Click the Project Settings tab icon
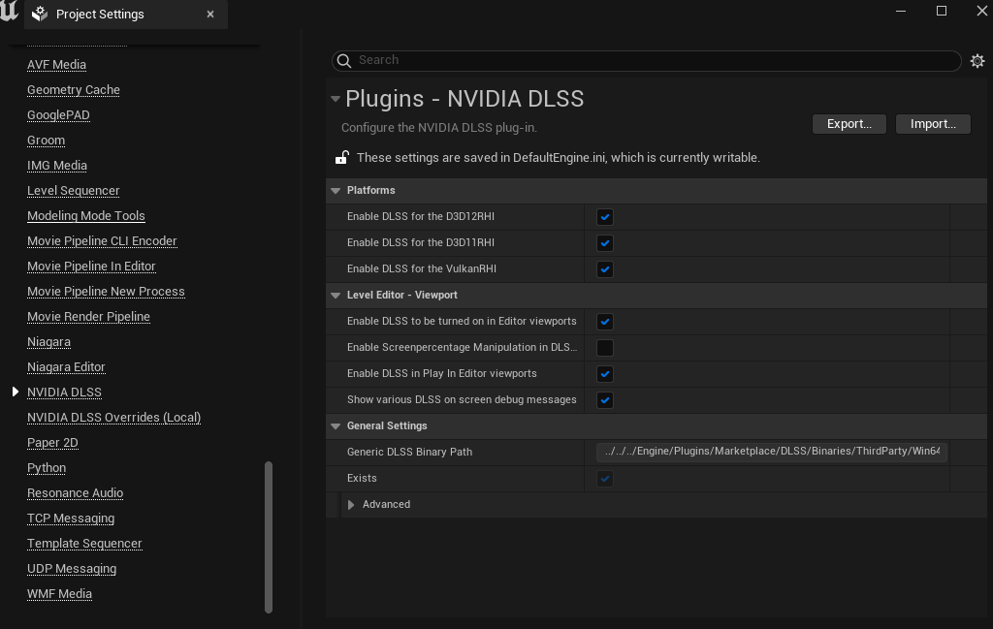Viewport: 993px width, 629px height. point(40,14)
